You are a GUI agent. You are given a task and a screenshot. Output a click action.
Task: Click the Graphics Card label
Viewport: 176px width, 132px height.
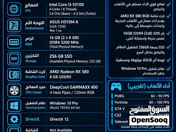coord(35,77)
